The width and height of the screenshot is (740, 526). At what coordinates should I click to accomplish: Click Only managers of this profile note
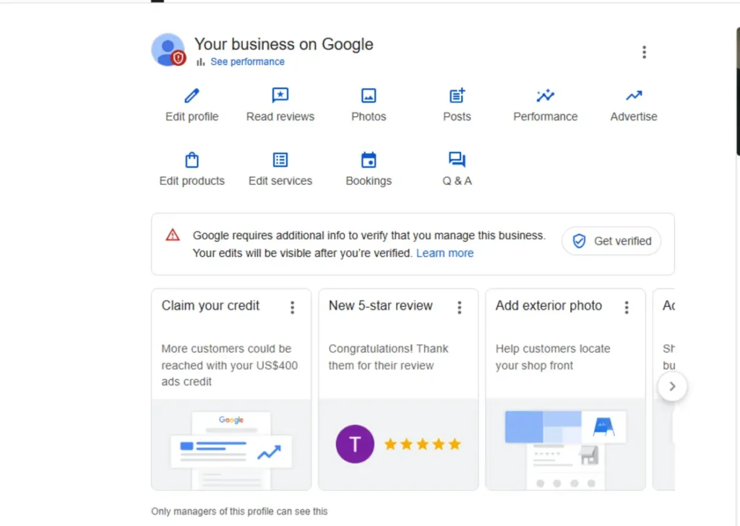(x=239, y=512)
